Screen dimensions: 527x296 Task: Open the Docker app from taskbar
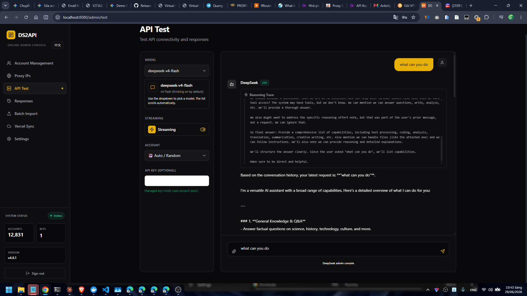[94, 290]
